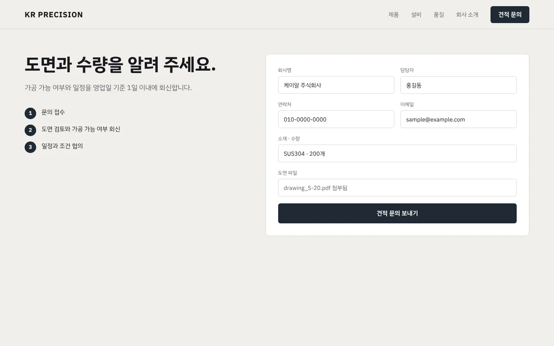Click the heading "도면과 수량을 알려 주세요."

[x=120, y=64]
